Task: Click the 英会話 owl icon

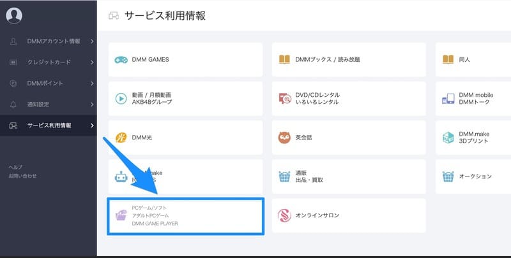Action: tap(284, 138)
